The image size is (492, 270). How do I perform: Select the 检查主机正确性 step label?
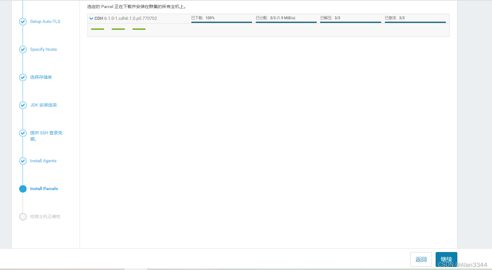[x=45, y=216]
